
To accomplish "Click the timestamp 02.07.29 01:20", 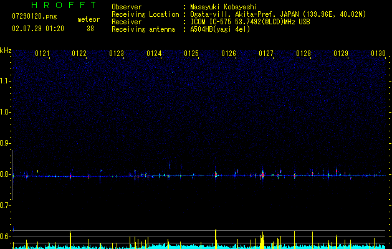I will point(38,29).
